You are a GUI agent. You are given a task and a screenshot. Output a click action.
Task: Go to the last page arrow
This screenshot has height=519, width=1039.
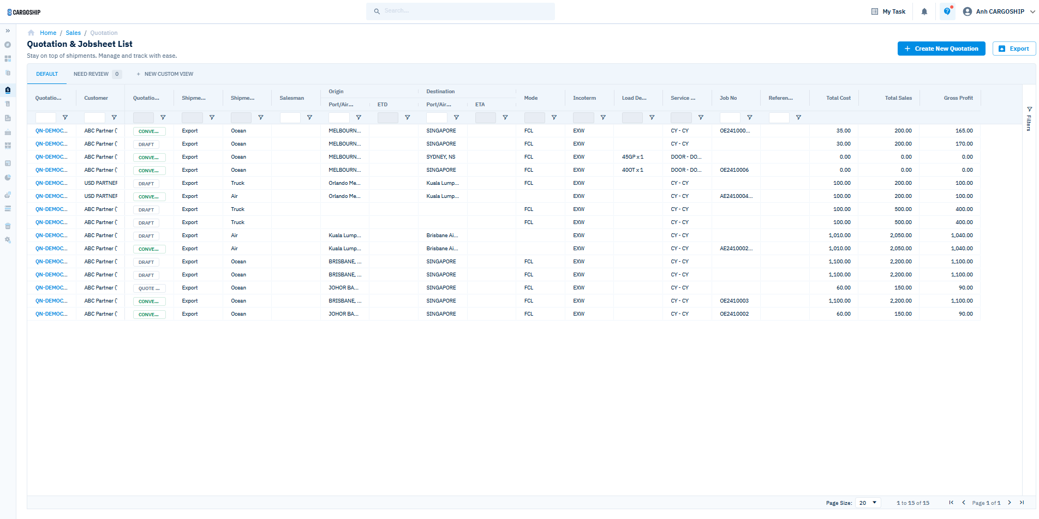[x=1022, y=503]
